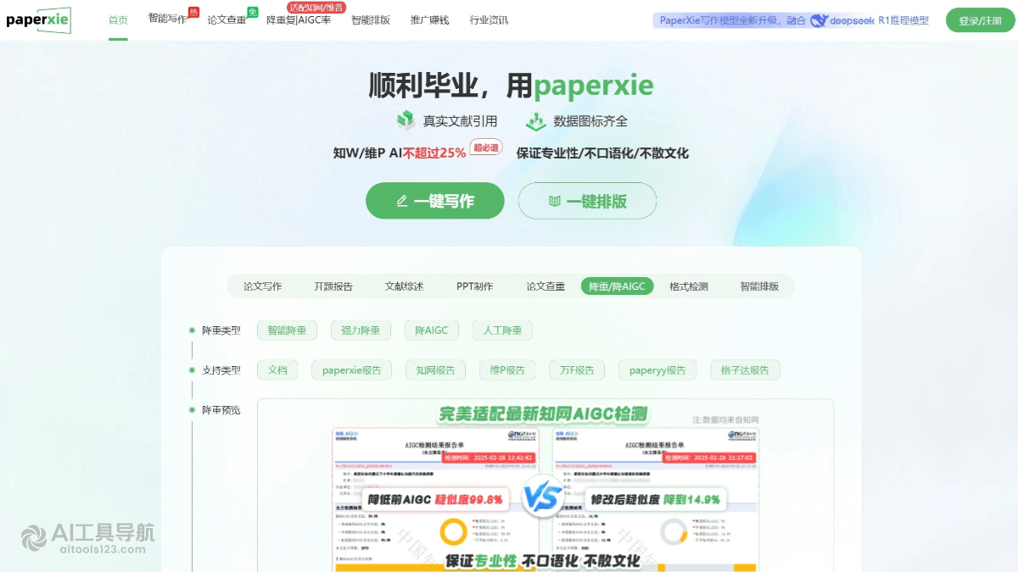Switch to the 论文写作 tab
The image size is (1018, 572).
click(x=263, y=286)
